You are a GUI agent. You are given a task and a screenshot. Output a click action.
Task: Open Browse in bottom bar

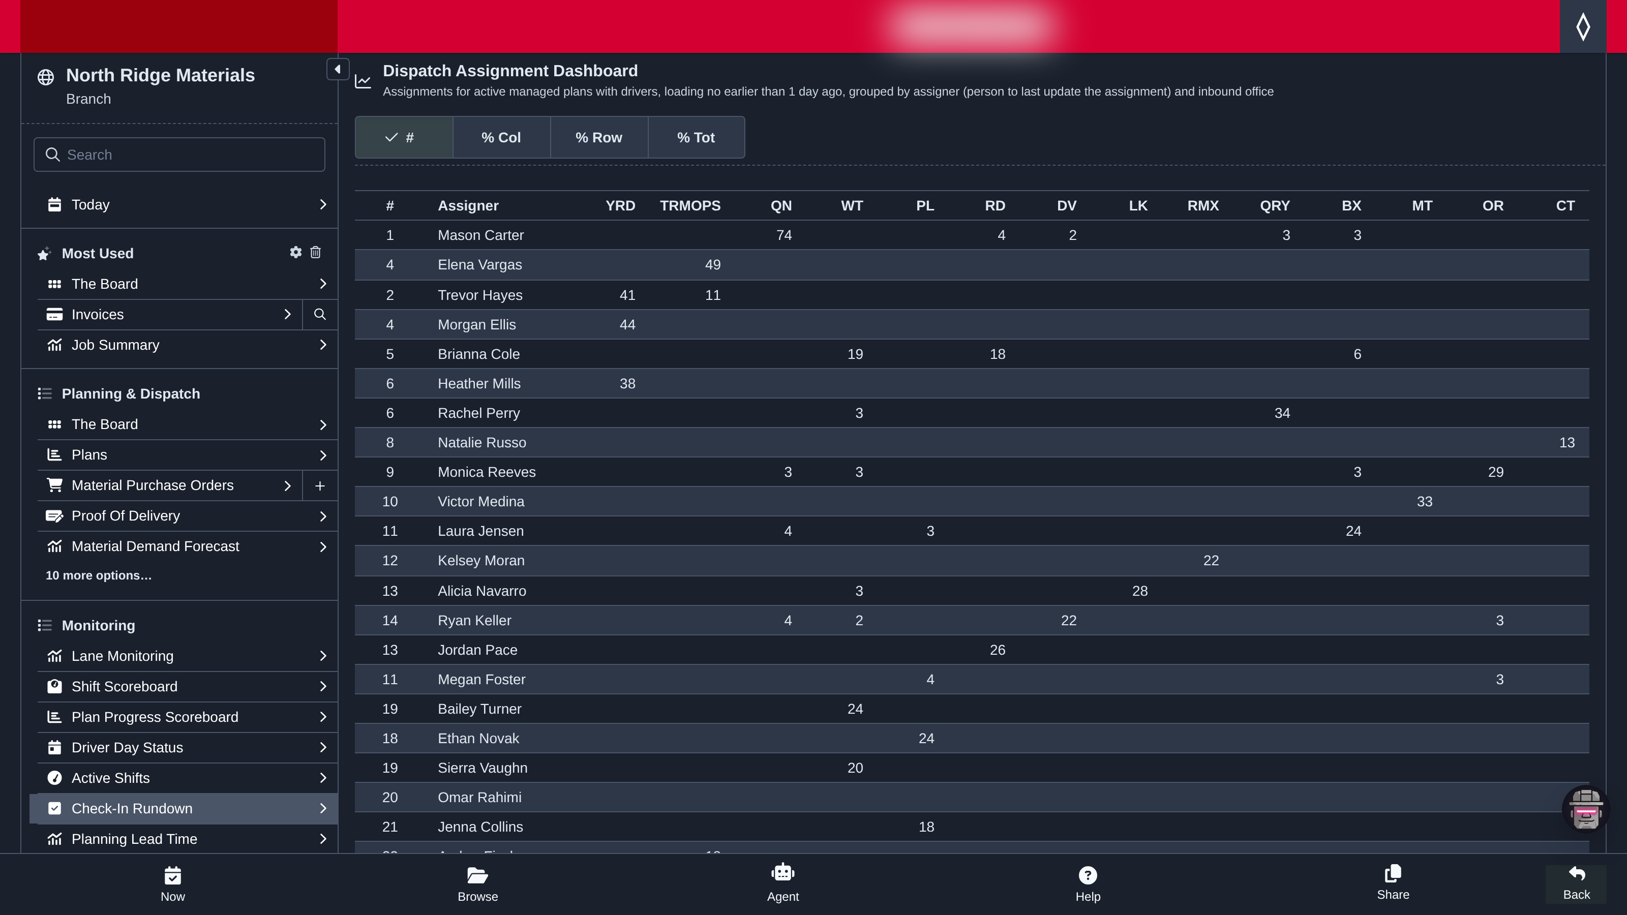click(477, 884)
